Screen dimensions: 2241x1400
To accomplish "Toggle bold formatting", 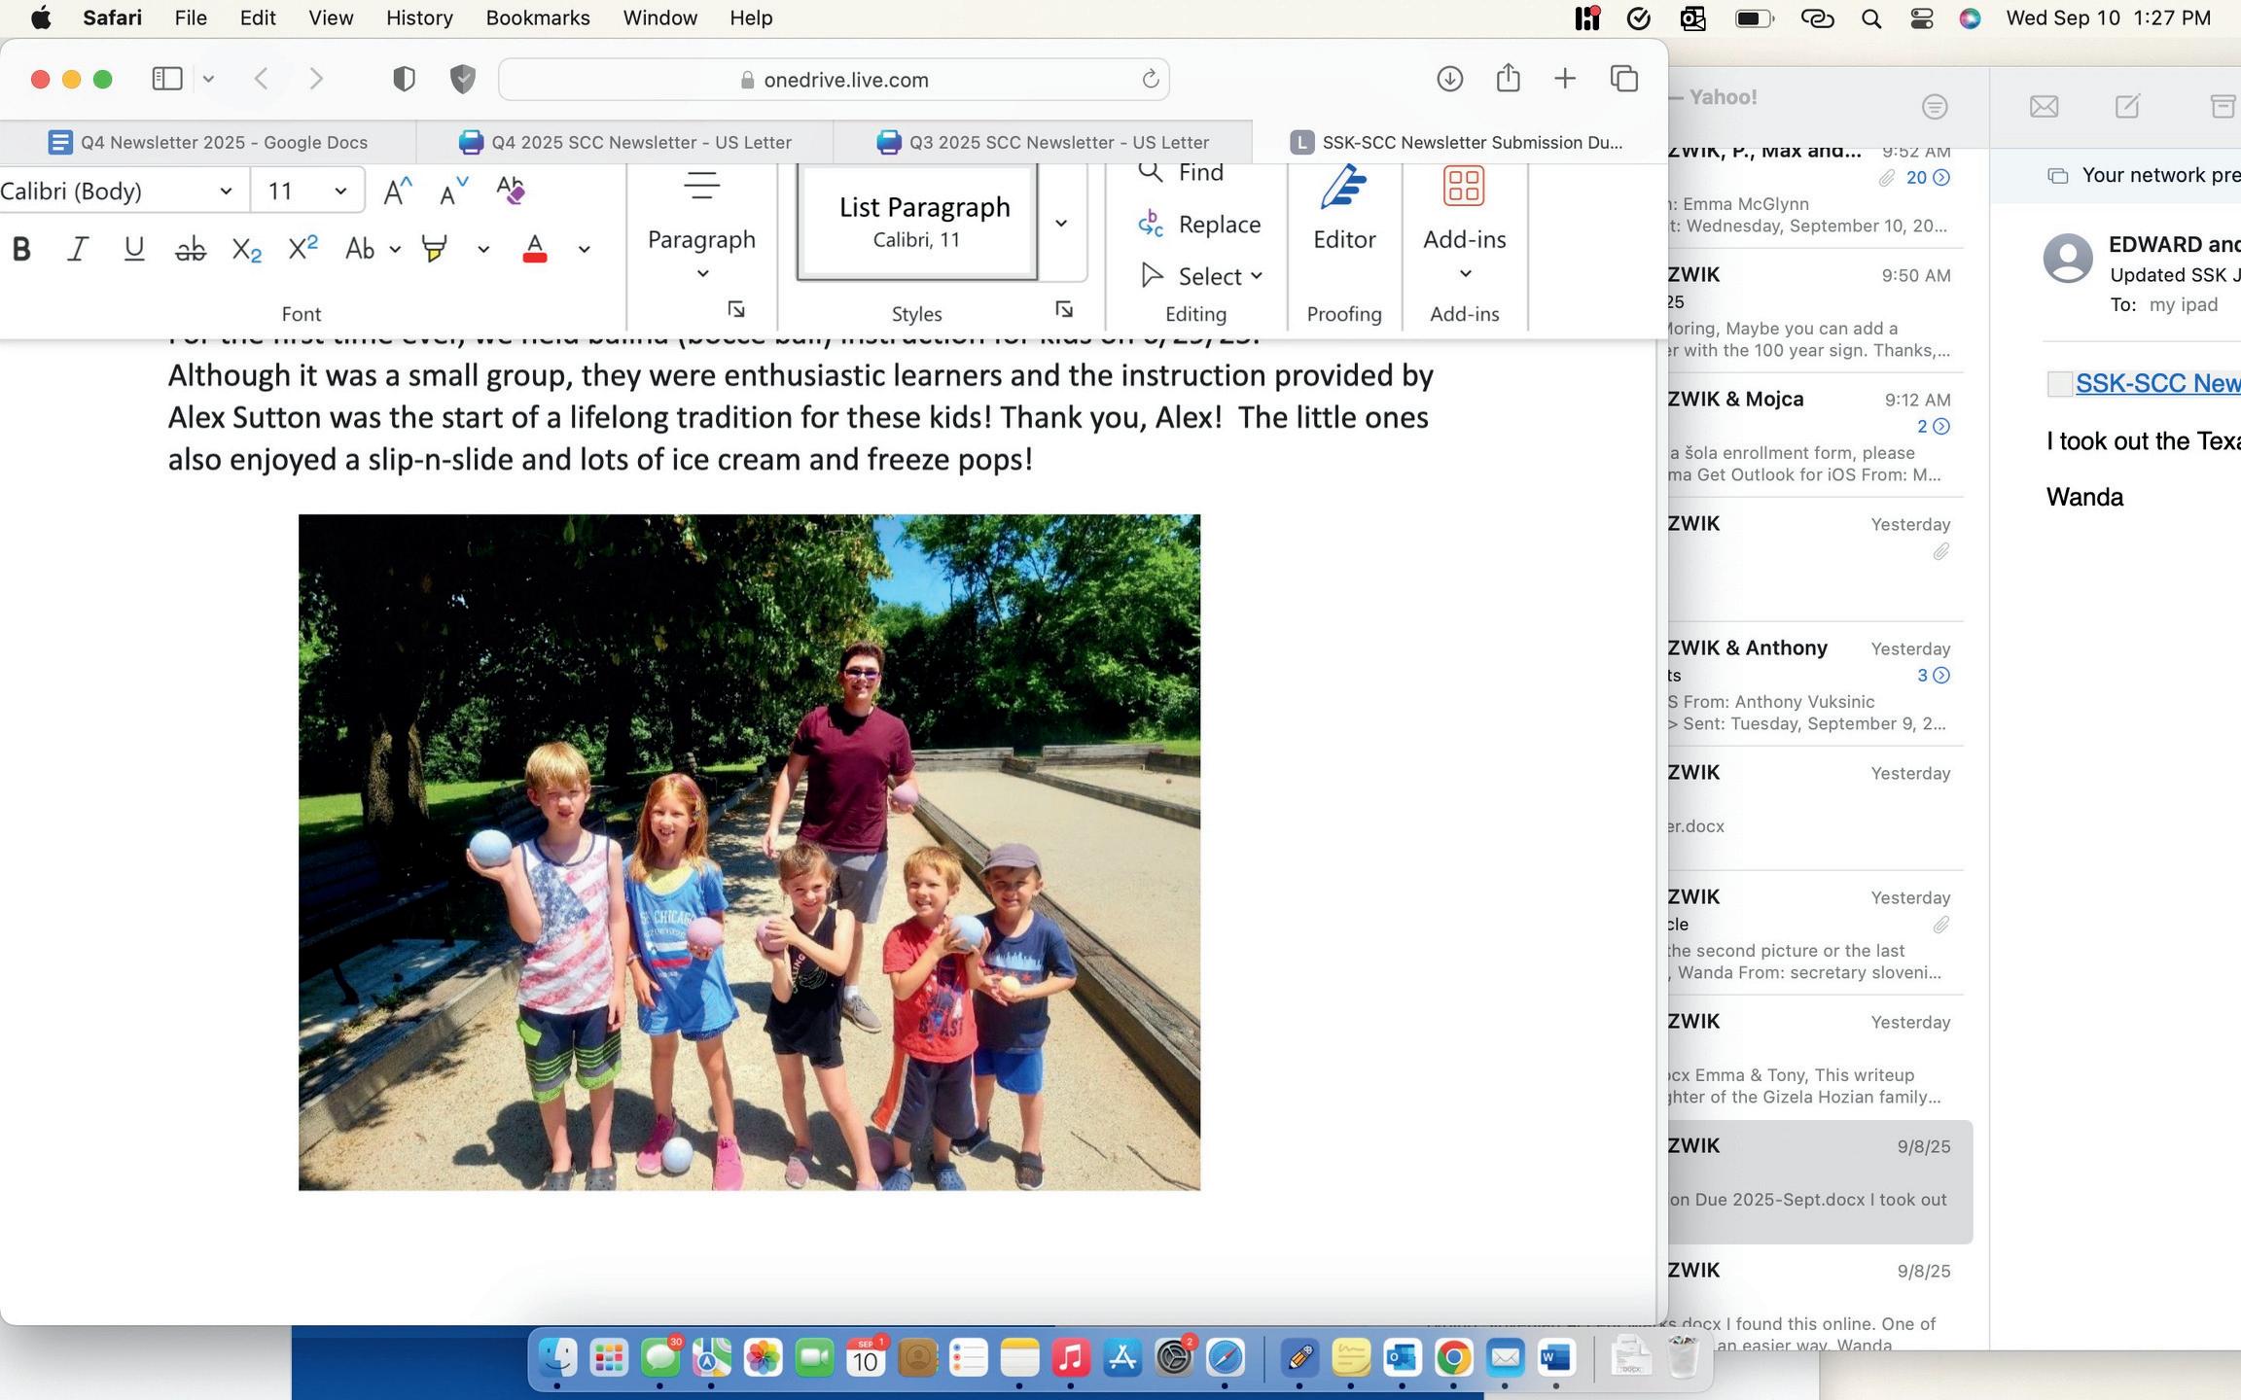I will (21, 249).
